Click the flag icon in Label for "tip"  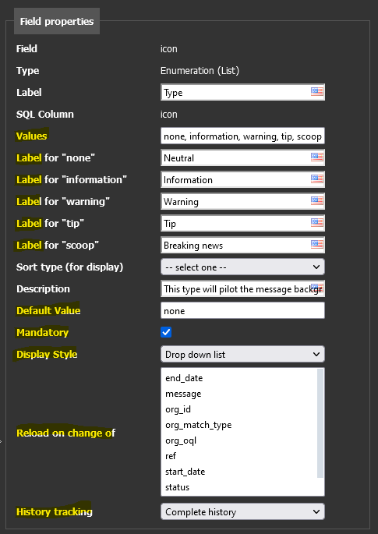316,222
